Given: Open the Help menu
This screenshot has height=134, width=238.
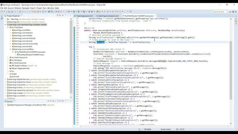Looking at the screenshot, I should pos(57,8).
